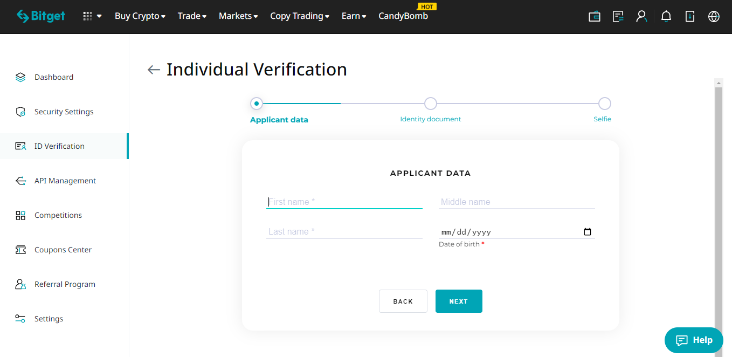Click the Selfie step circle

[x=605, y=103]
